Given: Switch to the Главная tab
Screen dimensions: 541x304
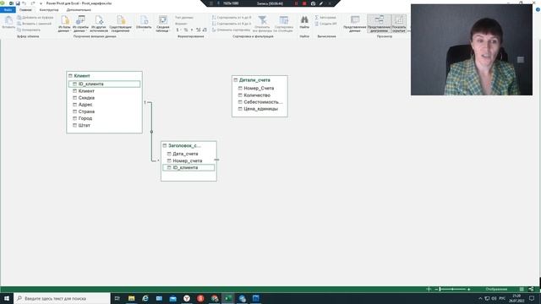Looking at the screenshot, I should [x=25, y=10].
